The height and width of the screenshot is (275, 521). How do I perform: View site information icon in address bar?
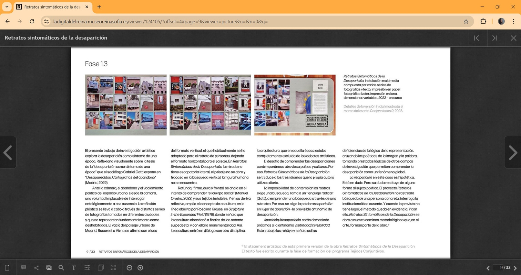(x=47, y=21)
